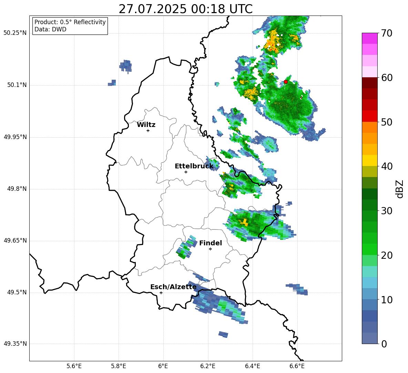Click the Findel station cross marker
The image size is (408, 373).
tap(210, 249)
